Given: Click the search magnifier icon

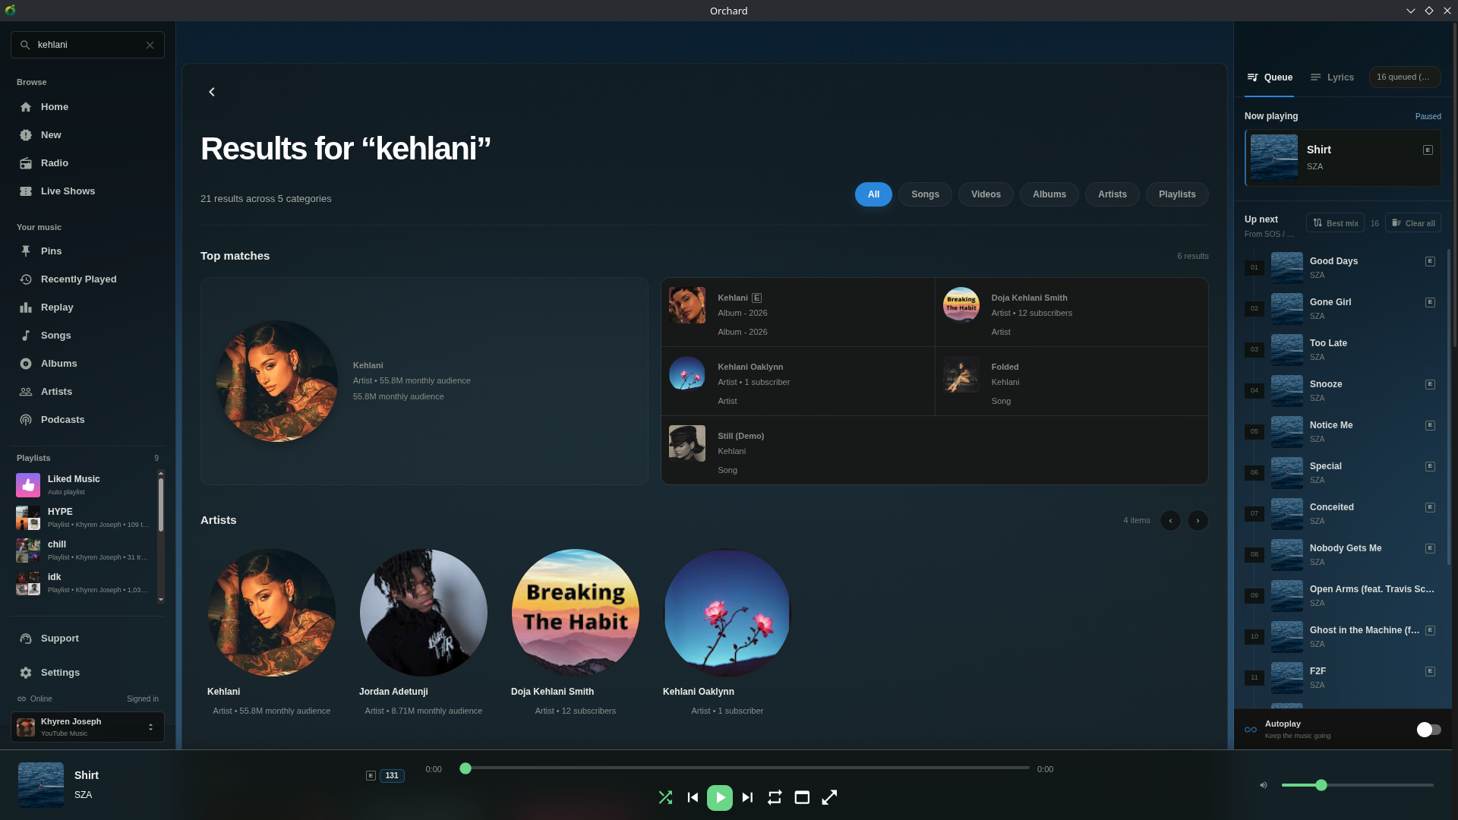Looking at the screenshot, I should coord(25,45).
